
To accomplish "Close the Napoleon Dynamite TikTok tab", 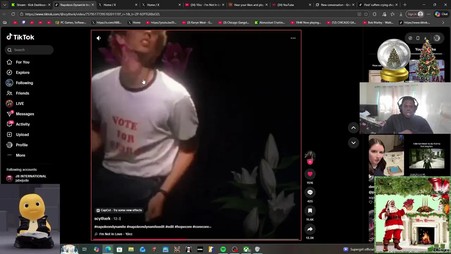I will 93,5.
